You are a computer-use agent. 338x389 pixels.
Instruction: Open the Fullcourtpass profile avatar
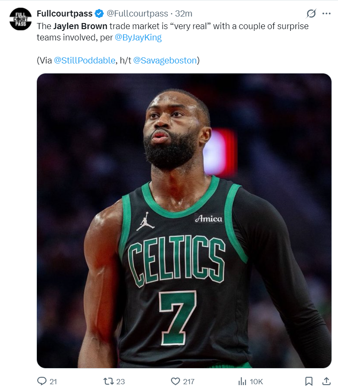pos(20,19)
